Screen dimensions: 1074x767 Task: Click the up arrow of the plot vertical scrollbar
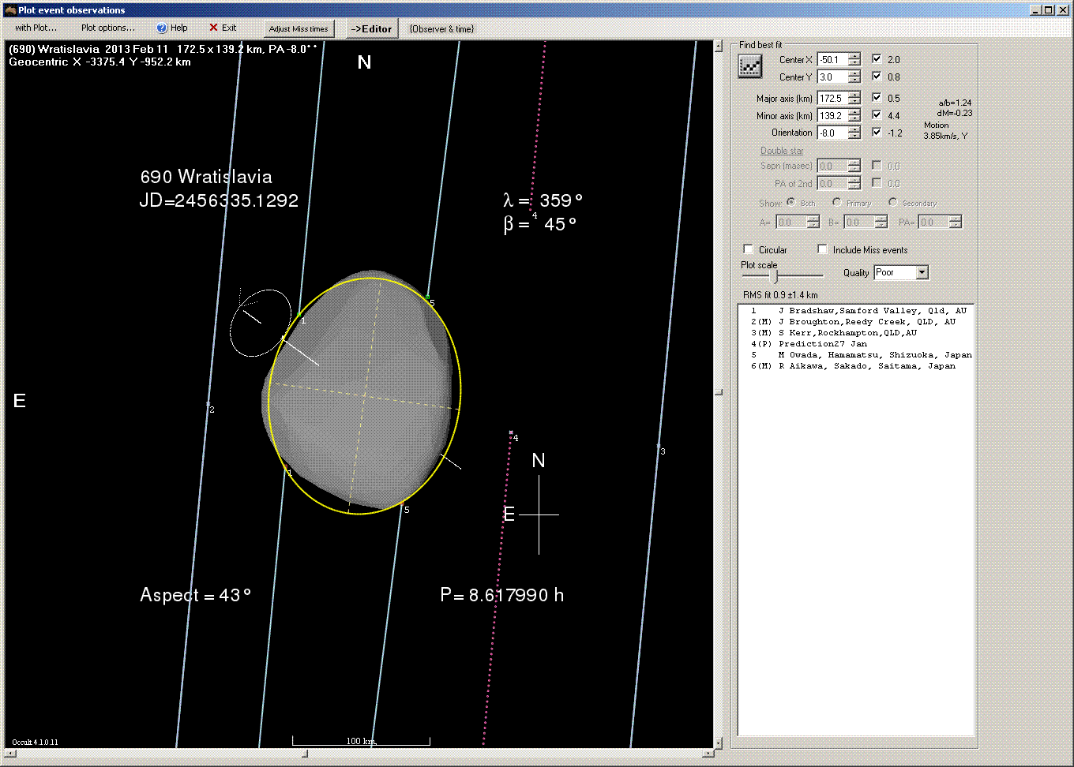point(718,47)
